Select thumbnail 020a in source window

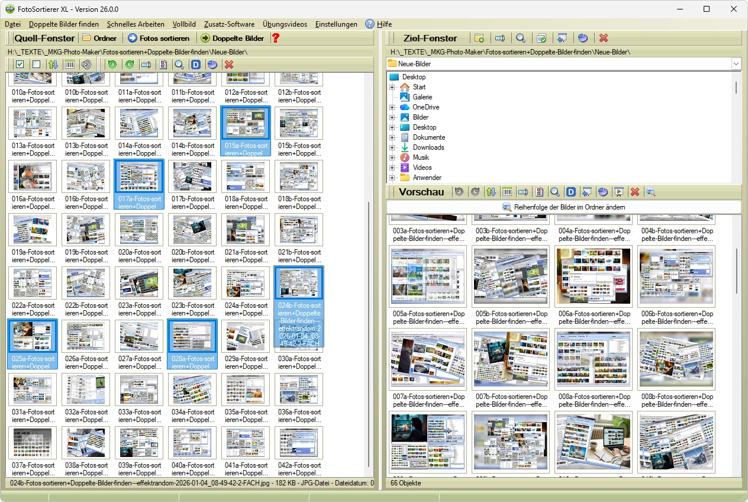coord(139,230)
